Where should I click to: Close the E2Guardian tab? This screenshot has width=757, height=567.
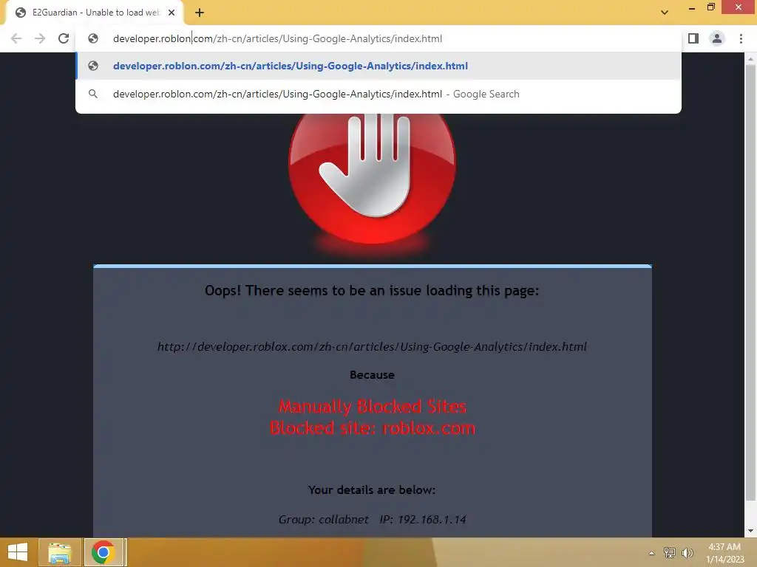172,13
